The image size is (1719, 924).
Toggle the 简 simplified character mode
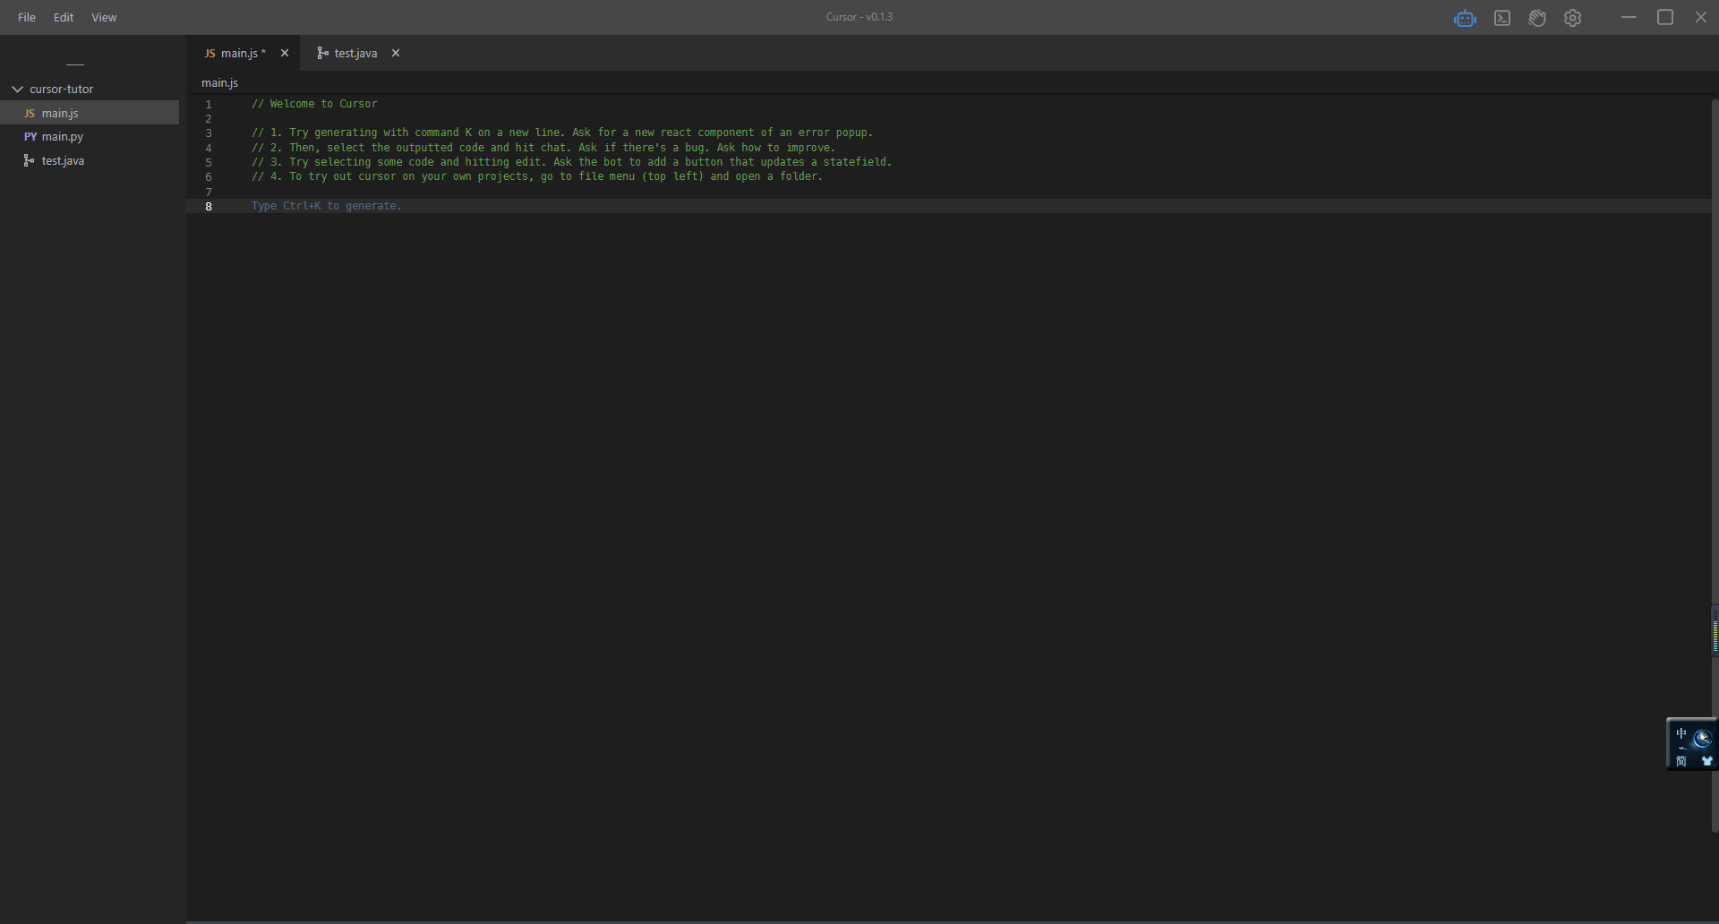[1681, 761]
